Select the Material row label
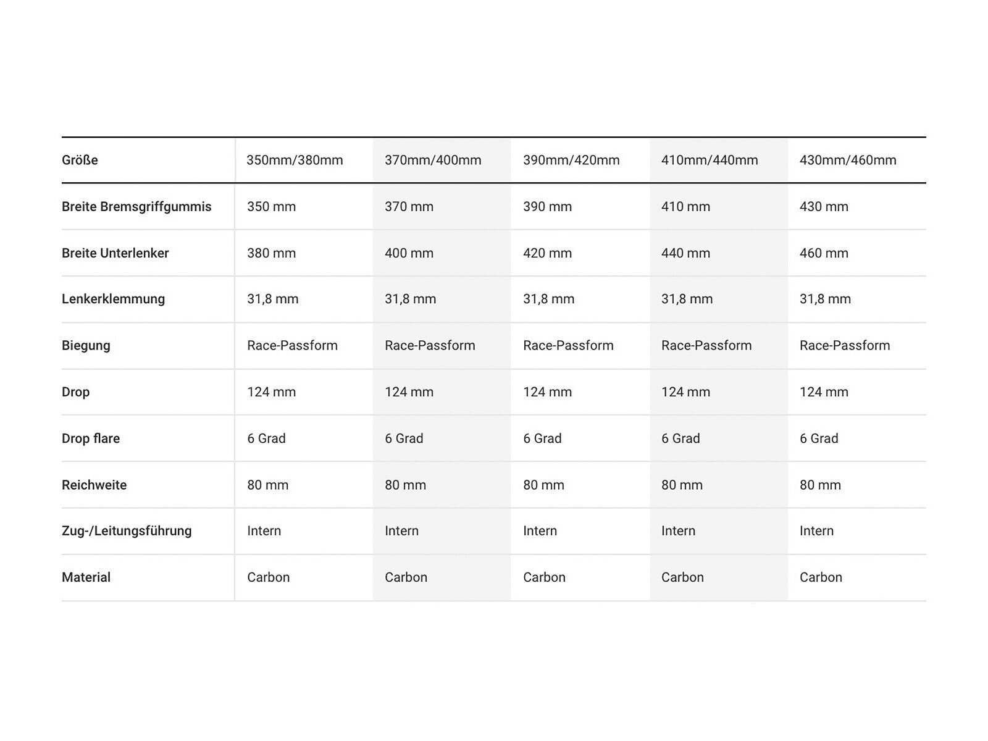This screenshot has width=988, height=741. [86, 577]
